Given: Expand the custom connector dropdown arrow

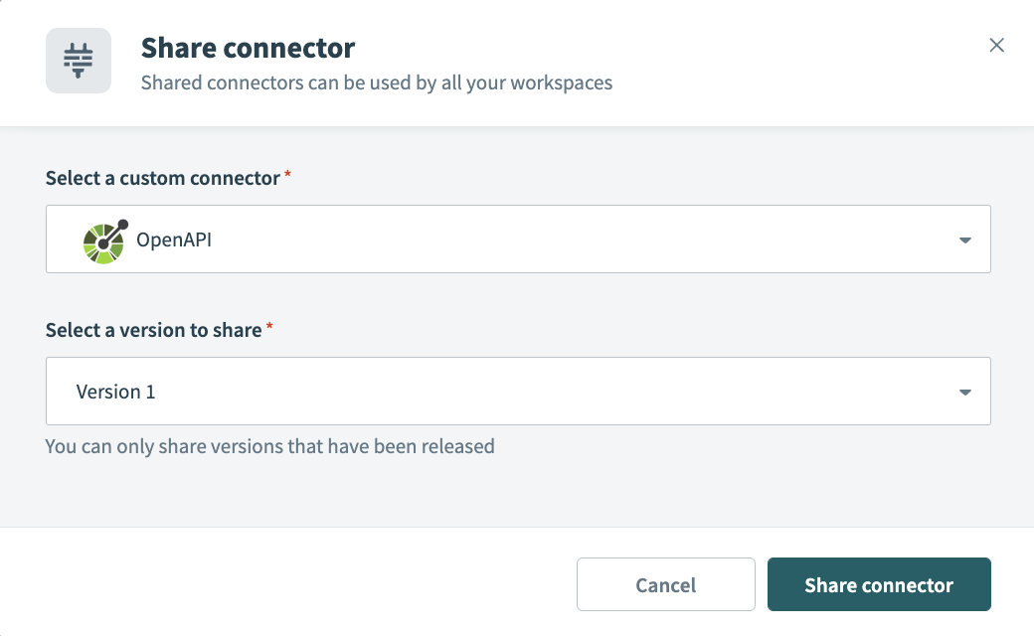Looking at the screenshot, I should (964, 239).
